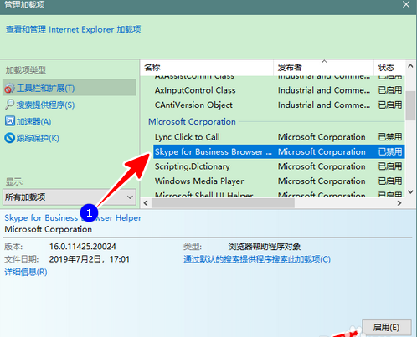Select the 工具栏和扩展(T) add-on type label
Screen dimensions: 417x337
(x=45, y=89)
